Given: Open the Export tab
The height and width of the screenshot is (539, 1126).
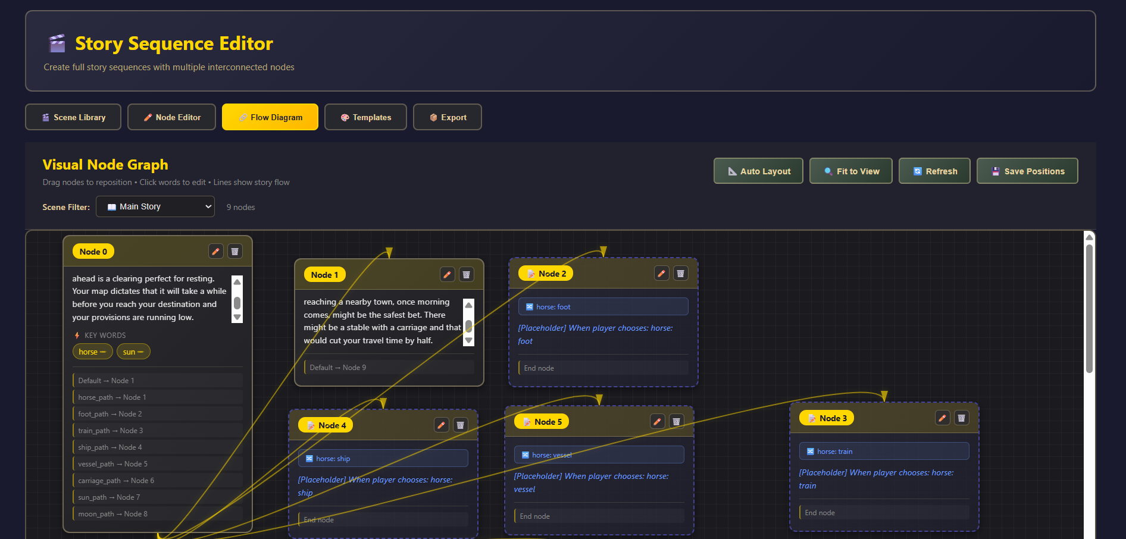Looking at the screenshot, I should [448, 117].
